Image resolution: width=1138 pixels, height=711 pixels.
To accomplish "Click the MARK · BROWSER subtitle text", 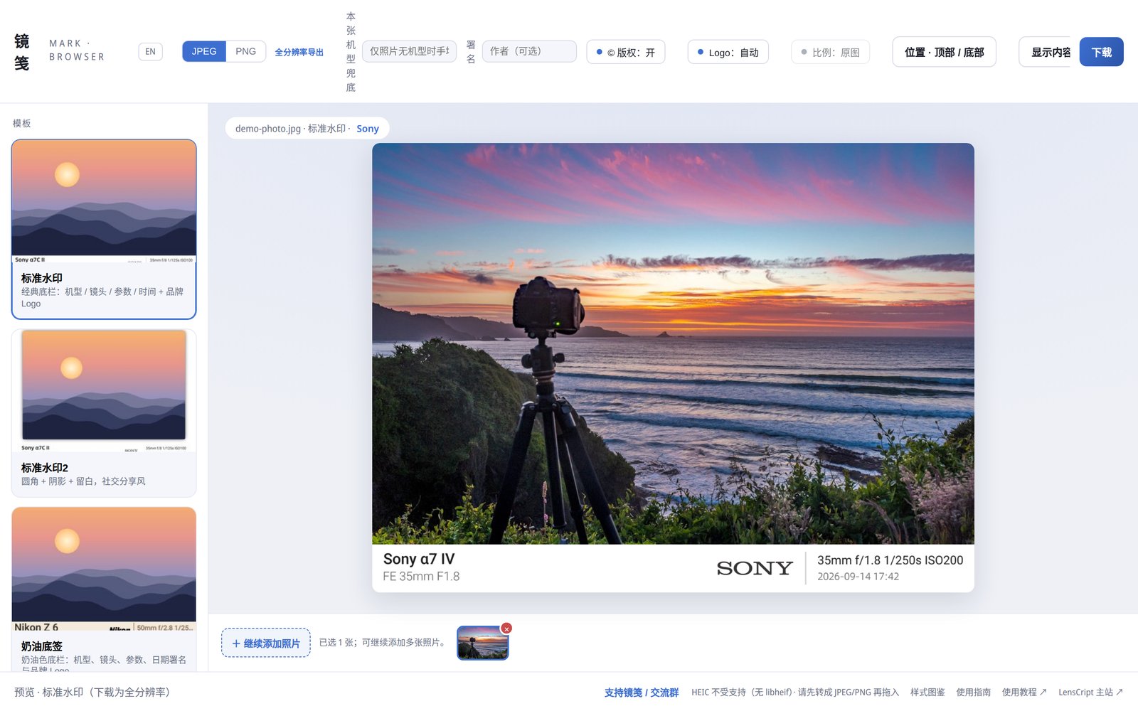I will (77, 50).
